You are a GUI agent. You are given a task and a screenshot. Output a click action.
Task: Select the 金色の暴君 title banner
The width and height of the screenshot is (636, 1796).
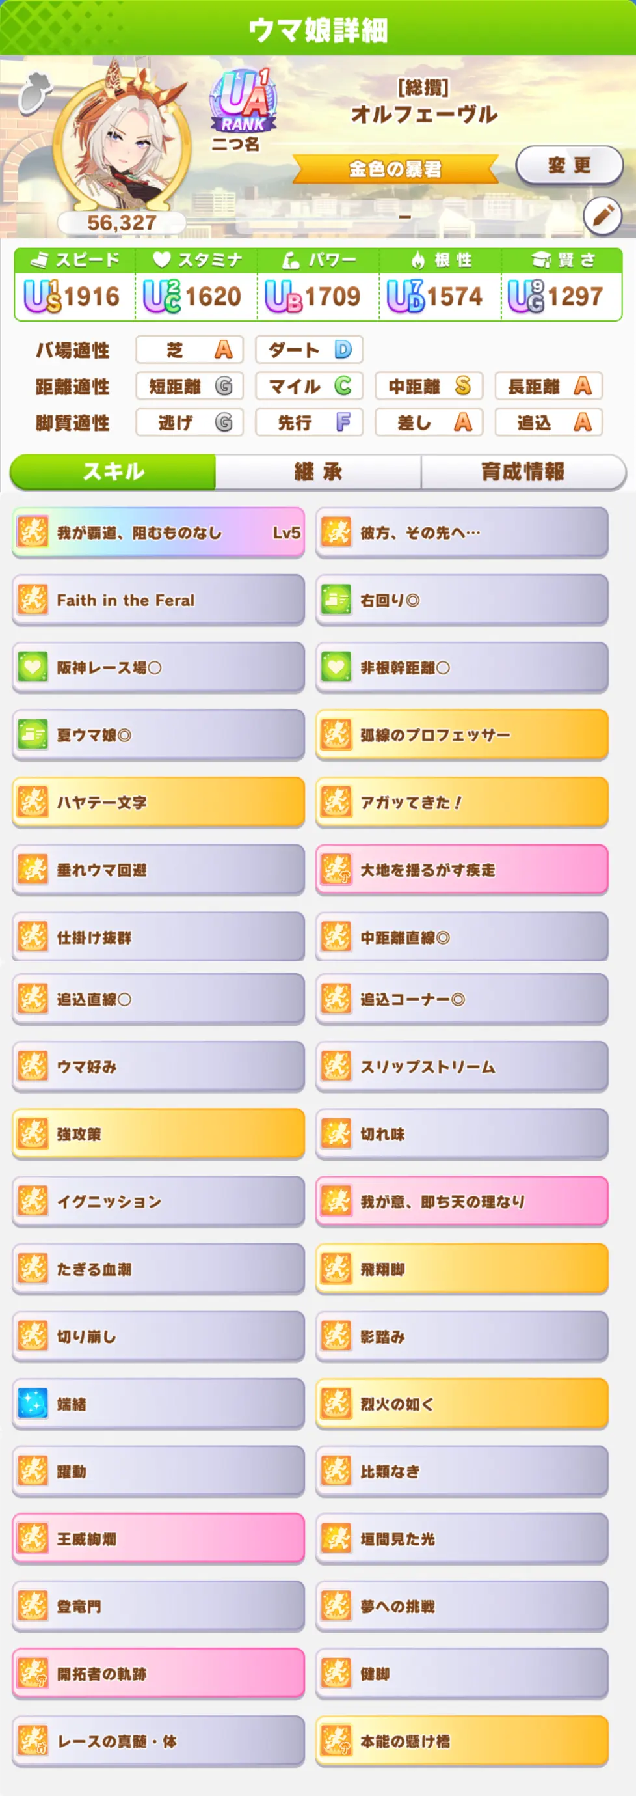click(395, 169)
